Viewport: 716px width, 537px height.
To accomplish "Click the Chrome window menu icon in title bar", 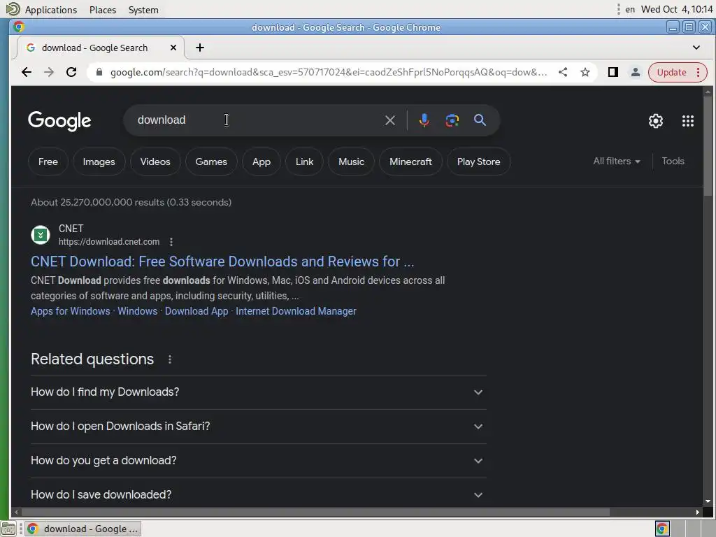I will pos(19,27).
